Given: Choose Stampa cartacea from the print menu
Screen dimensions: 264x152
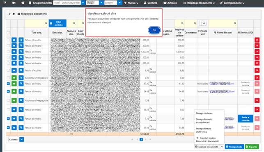Looking at the screenshot, I should [204, 113].
